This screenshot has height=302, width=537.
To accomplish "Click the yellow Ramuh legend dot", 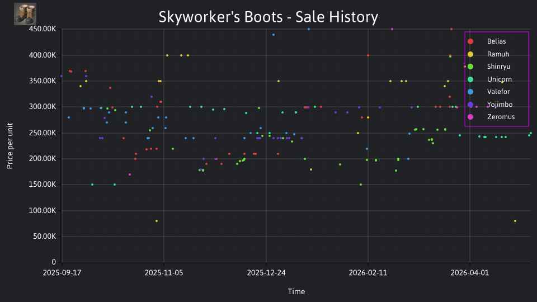I will [x=470, y=54].
